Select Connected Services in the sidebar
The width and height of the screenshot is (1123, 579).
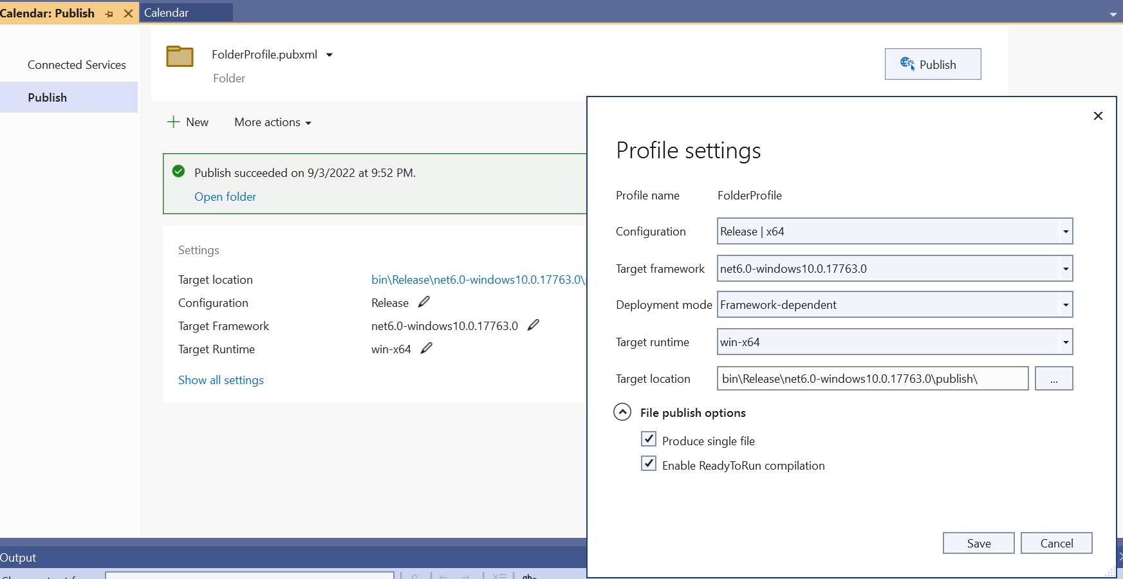point(77,64)
